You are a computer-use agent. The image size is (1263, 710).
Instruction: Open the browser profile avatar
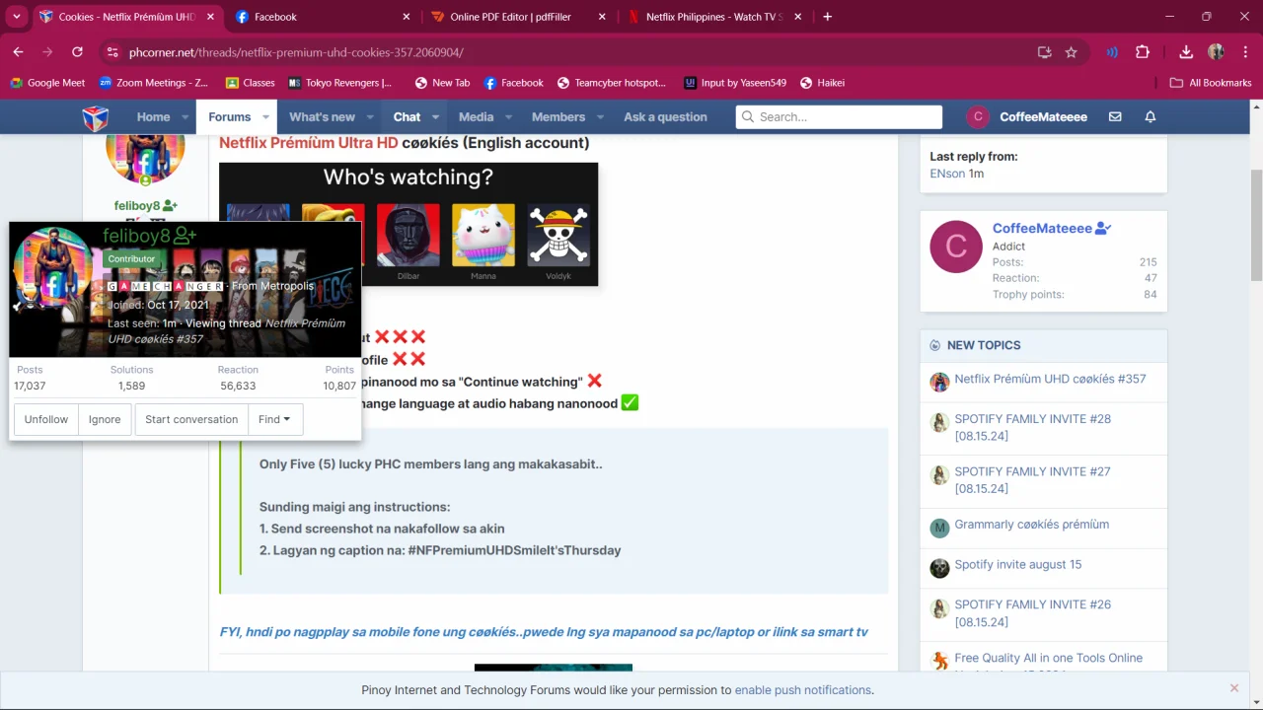(x=1216, y=52)
